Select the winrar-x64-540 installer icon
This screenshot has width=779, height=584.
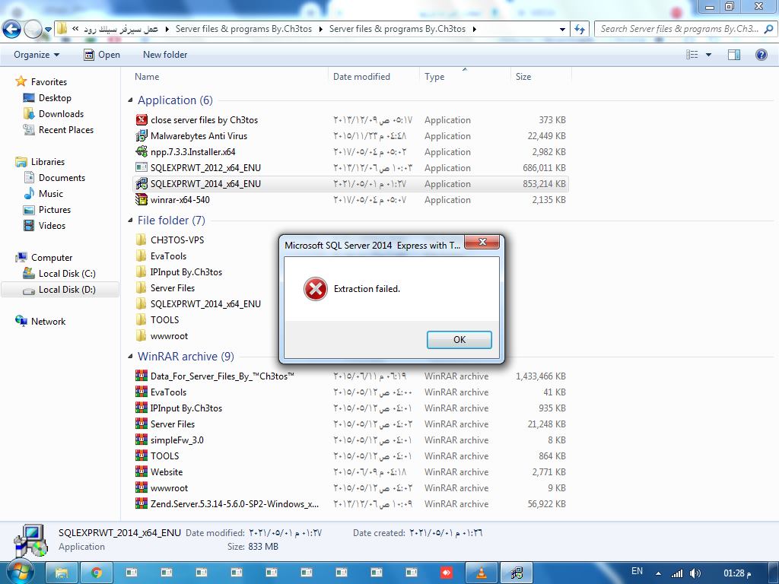click(x=141, y=199)
